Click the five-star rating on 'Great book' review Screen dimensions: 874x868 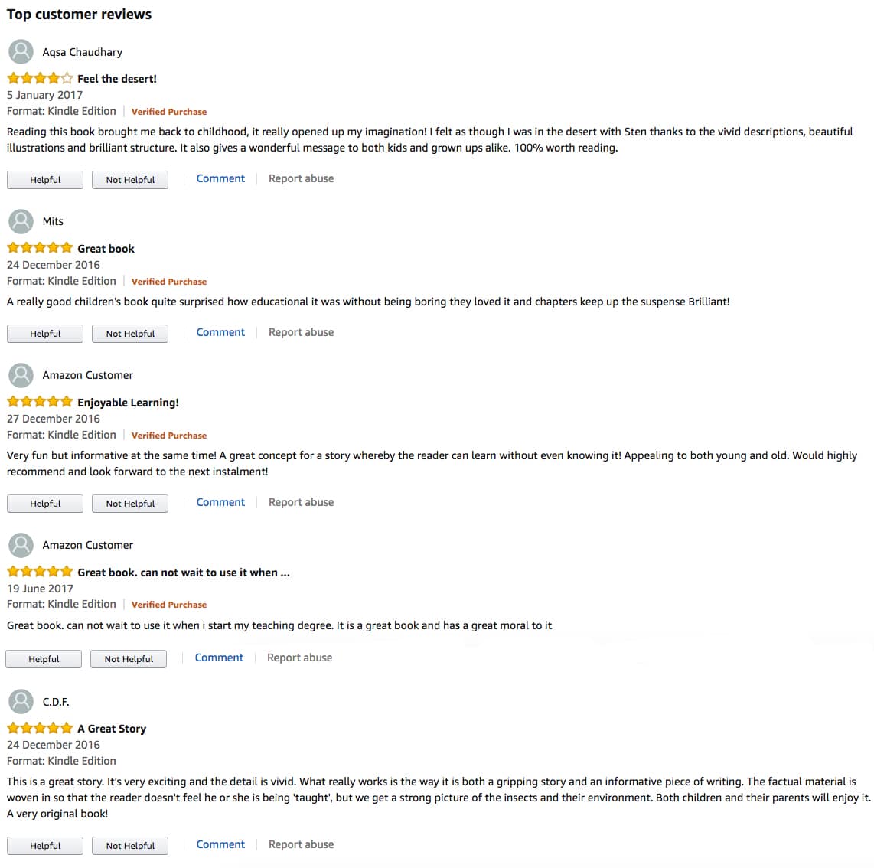click(x=40, y=248)
